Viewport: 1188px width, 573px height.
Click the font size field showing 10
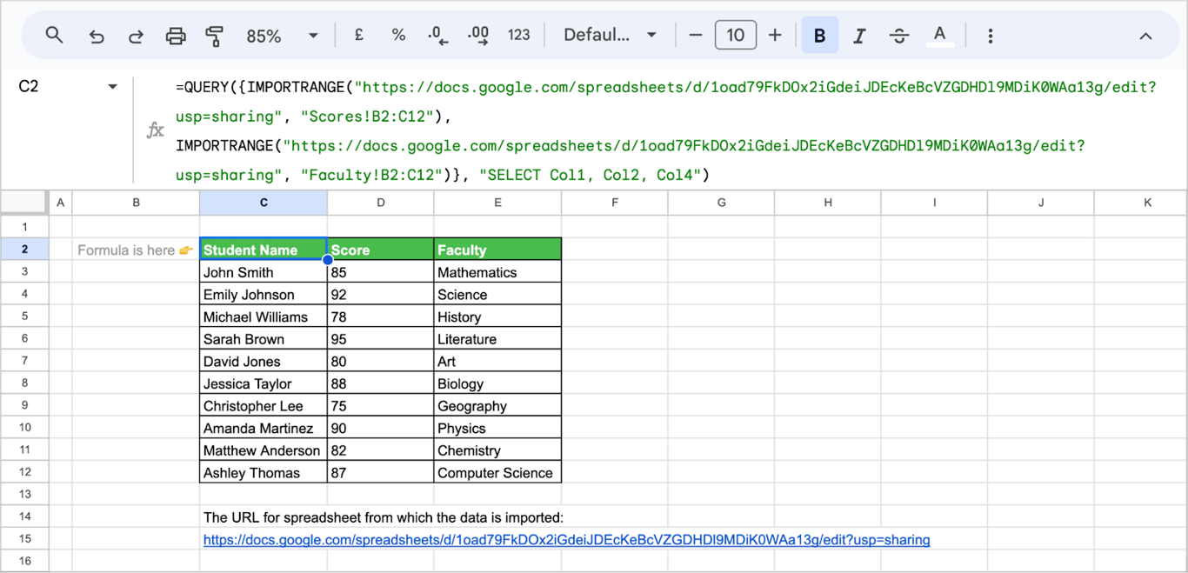tap(735, 36)
